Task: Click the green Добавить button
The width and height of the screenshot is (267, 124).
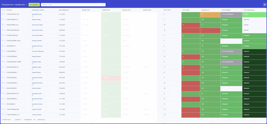Action: pyautogui.click(x=34, y=5)
